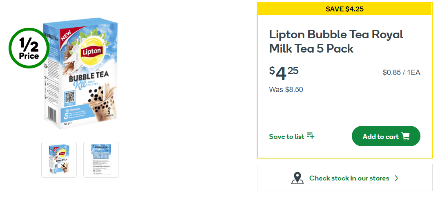The image size is (438, 198).
Task: Click the $0.85 / 1EA unit price
Action: (x=401, y=73)
